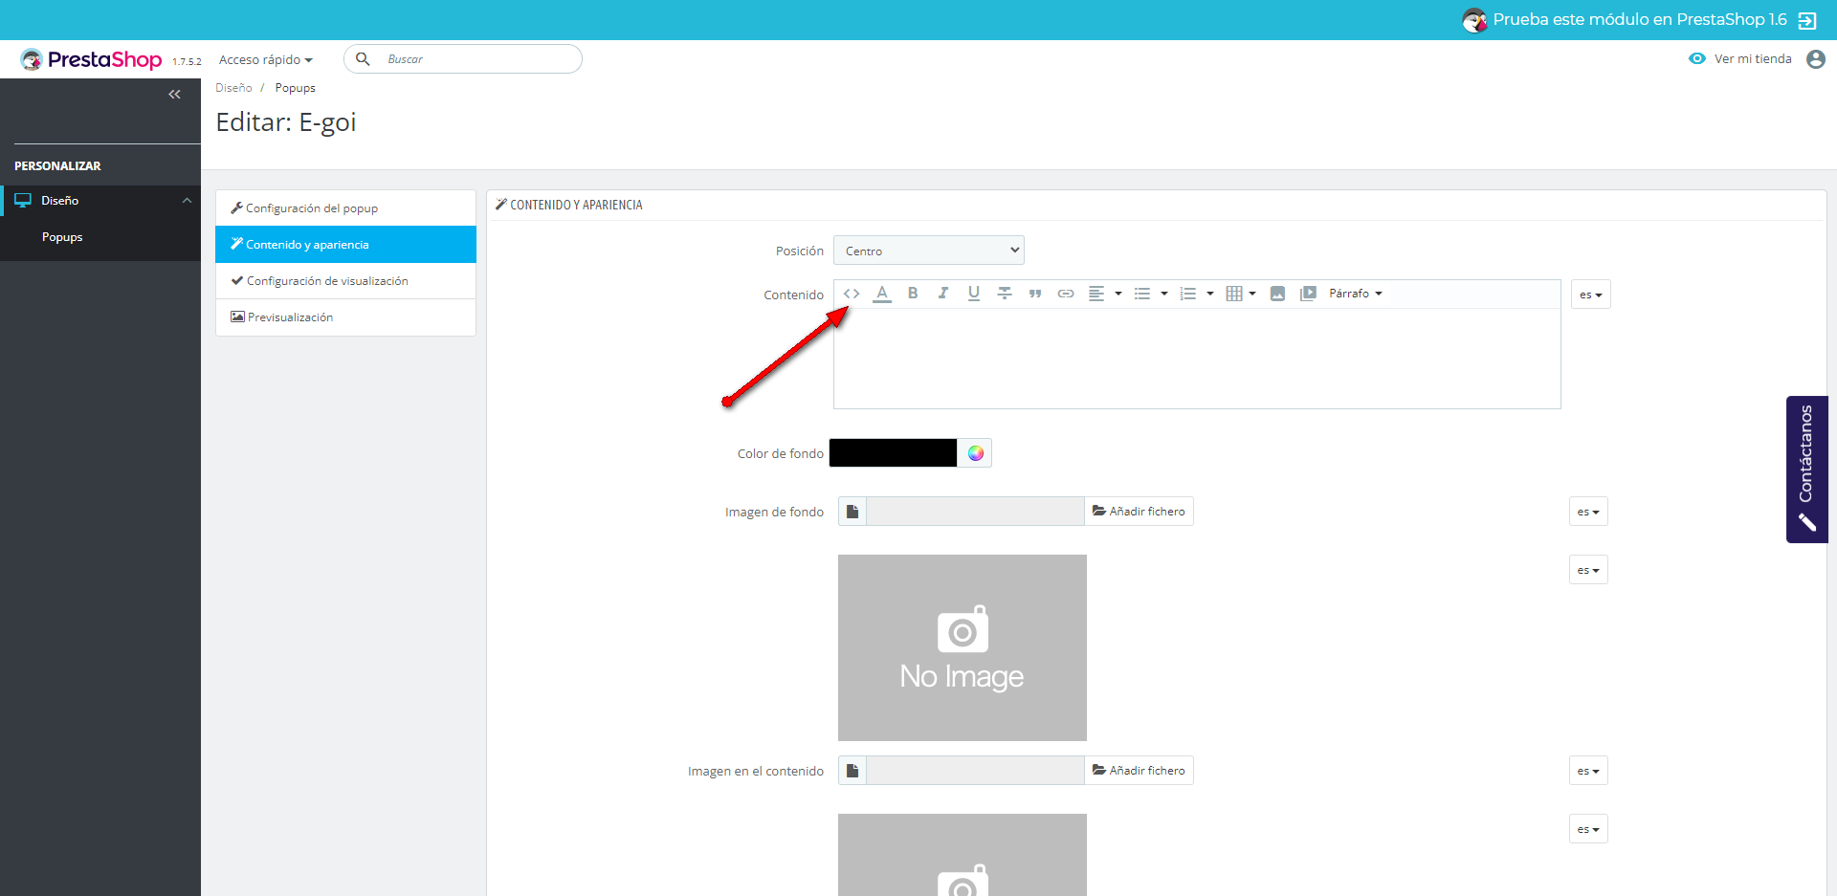Viewport: 1837px width, 896px height.
Task: Open the background color picker wheel
Action: click(975, 453)
